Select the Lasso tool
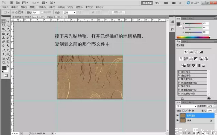Image resolution: width=217 pixels, height=135 pixels. coord(4,25)
